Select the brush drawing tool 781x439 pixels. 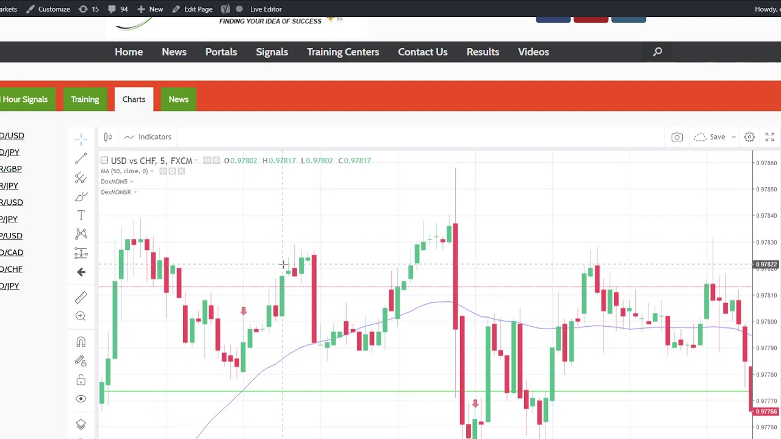[x=81, y=197]
